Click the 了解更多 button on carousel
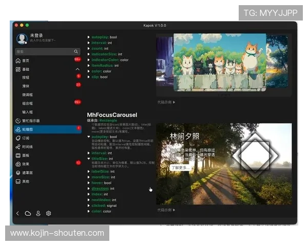 (x=179, y=168)
